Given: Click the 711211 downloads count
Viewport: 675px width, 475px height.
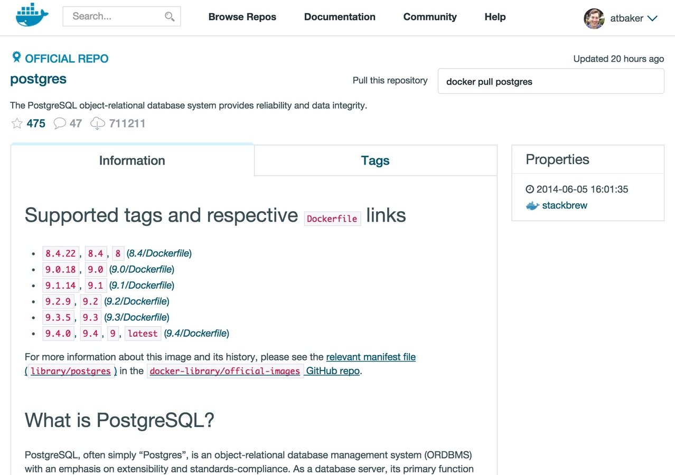Looking at the screenshot, I should tap(127, 123).
